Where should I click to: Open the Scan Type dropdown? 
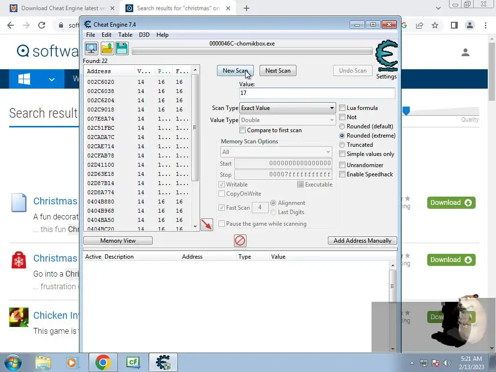point(288,108)
